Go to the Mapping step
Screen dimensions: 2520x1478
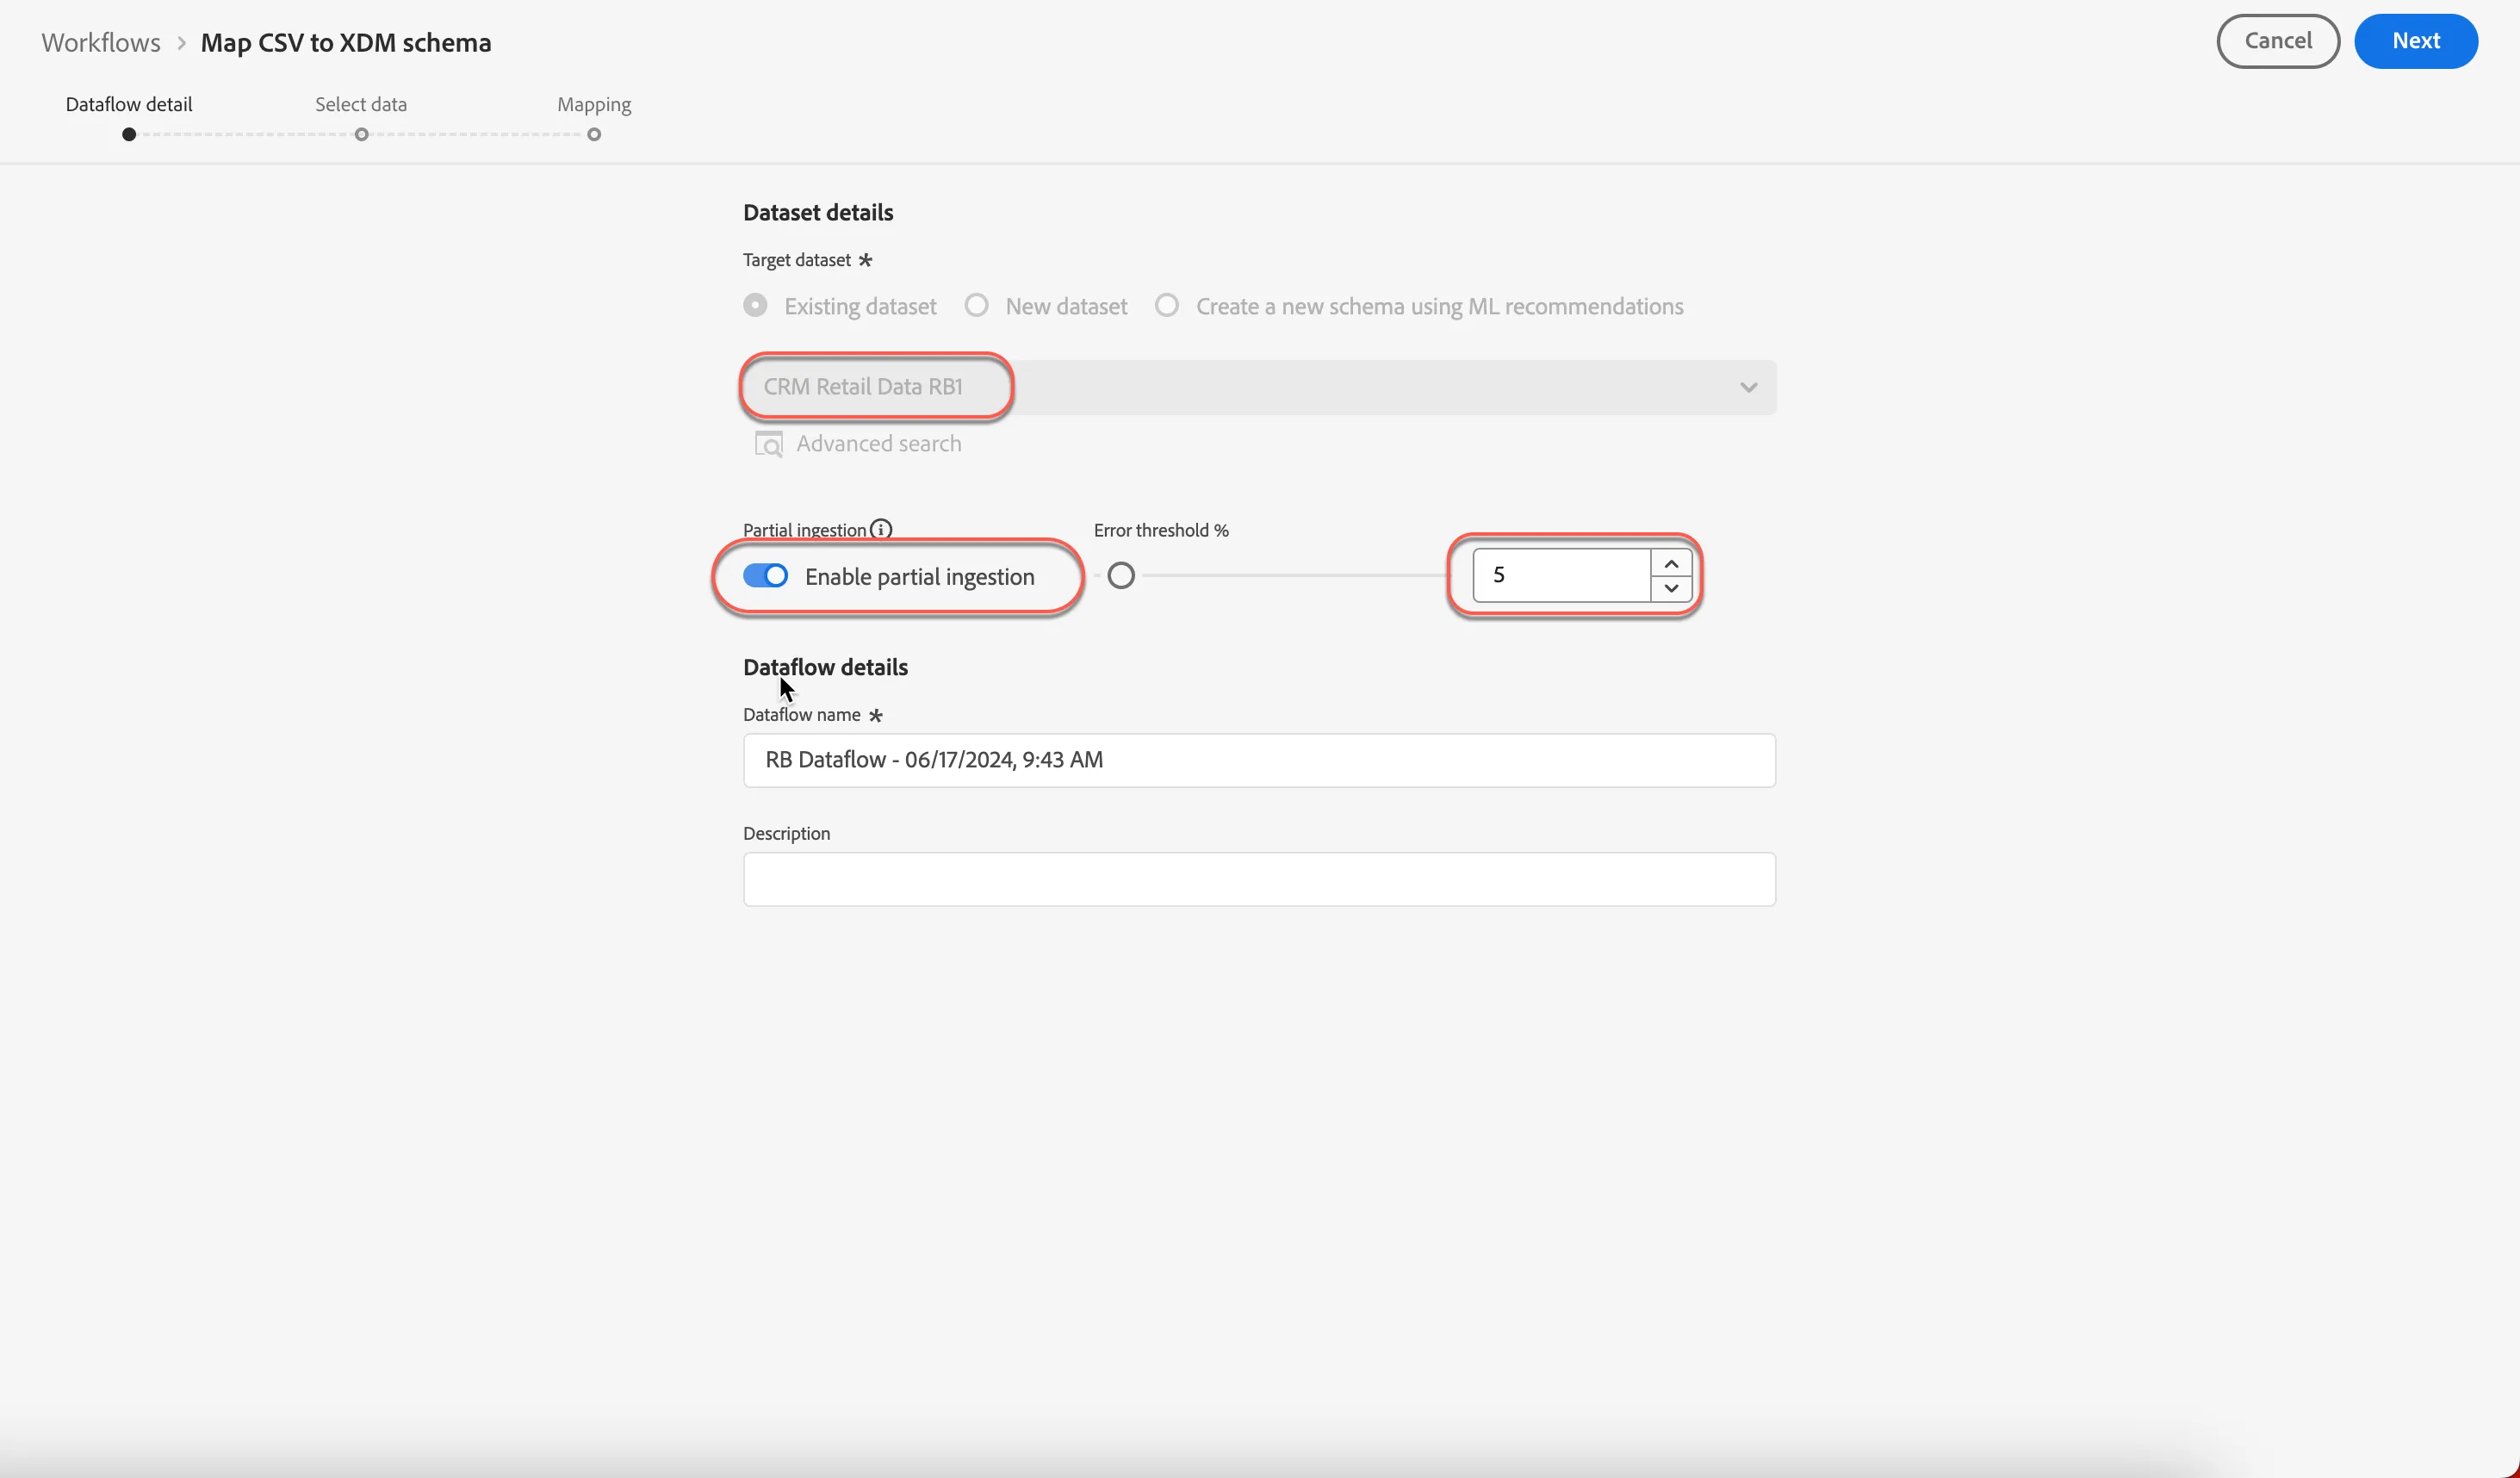[x=594, y=104]
